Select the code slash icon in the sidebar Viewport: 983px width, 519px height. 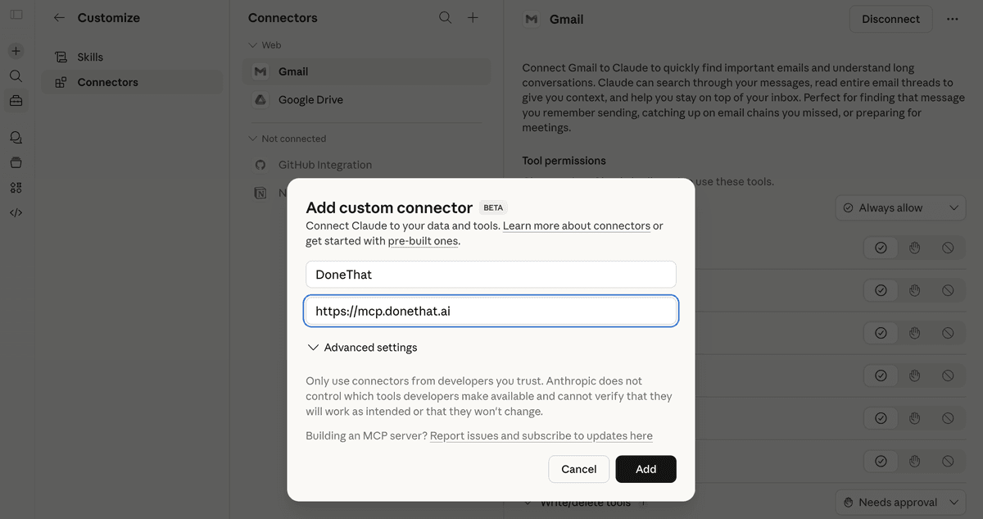(15, 212)
